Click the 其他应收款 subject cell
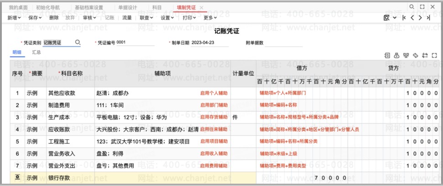Image resolution: width=443 pixels, height=186 pixels. click(71, 93)
